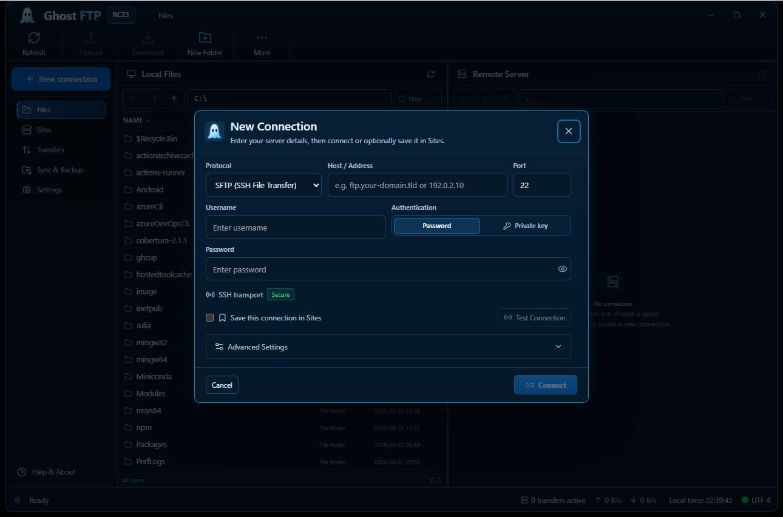Focus the Password input field
Screen dimensions: 783x517
pos(388,269)
